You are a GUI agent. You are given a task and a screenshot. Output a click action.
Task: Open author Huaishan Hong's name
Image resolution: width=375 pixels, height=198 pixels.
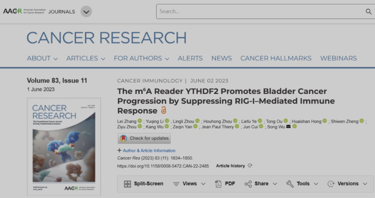coord(307,121)
